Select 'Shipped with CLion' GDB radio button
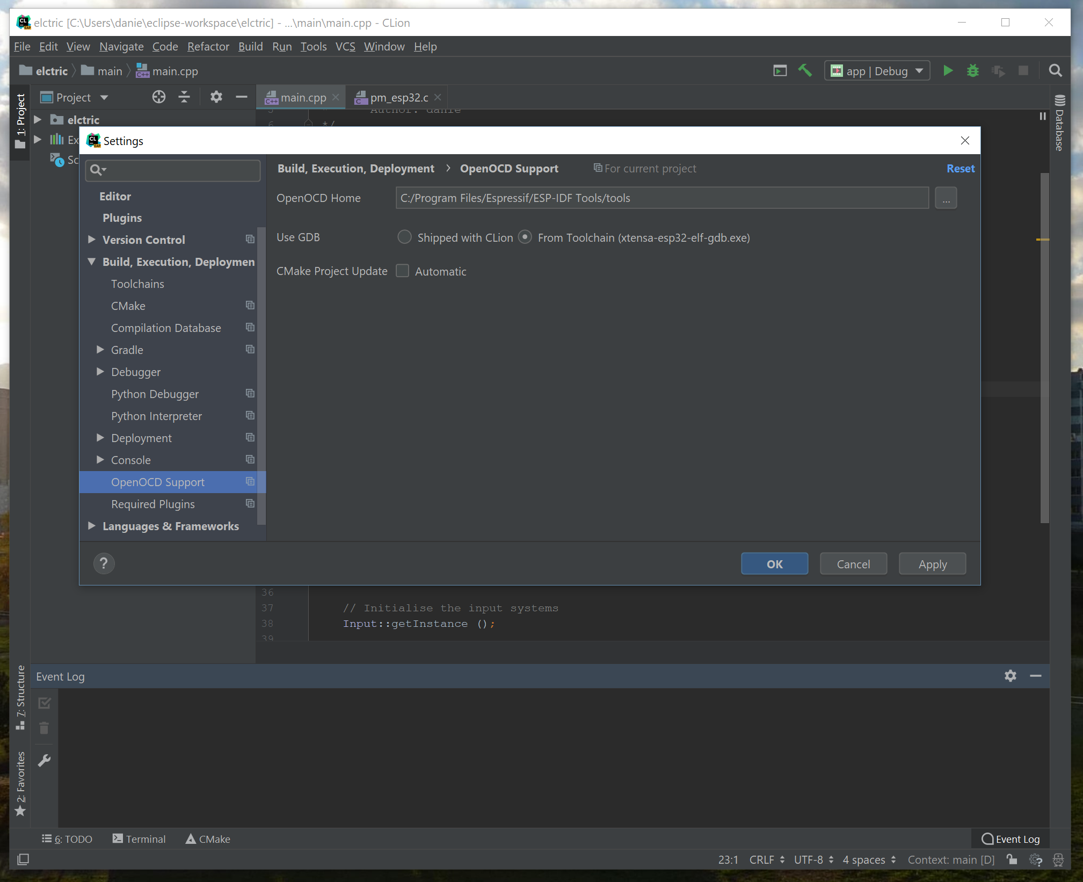 pos(404,236)
